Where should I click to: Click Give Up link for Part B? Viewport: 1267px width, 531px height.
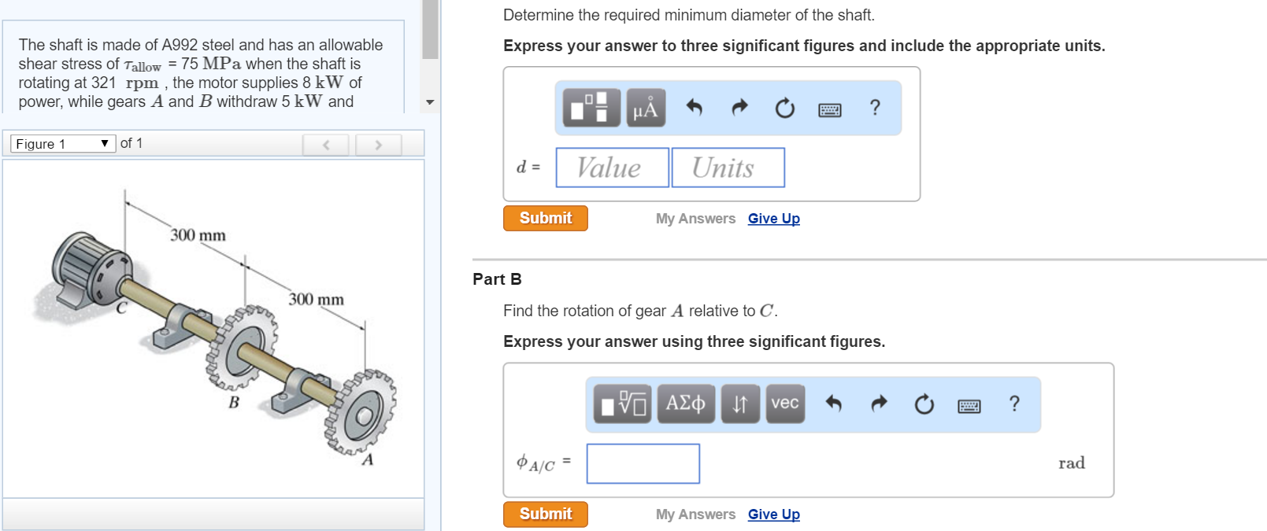click(773, 514)
